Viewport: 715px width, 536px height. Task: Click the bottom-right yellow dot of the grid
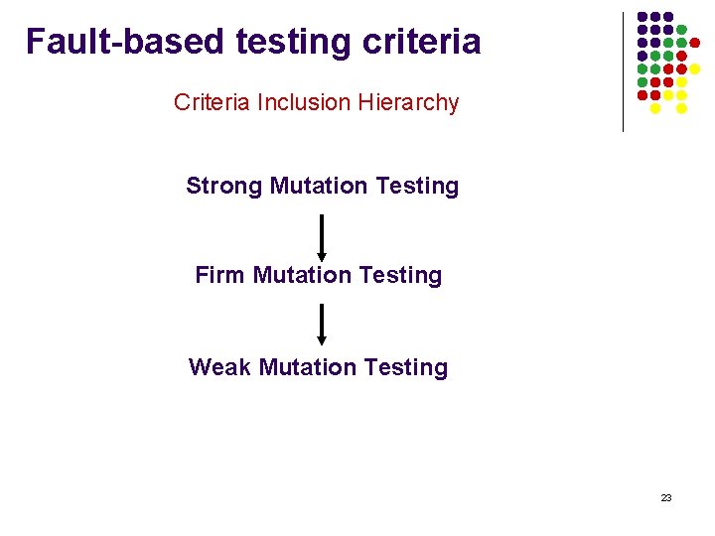[x=681, y=108]
